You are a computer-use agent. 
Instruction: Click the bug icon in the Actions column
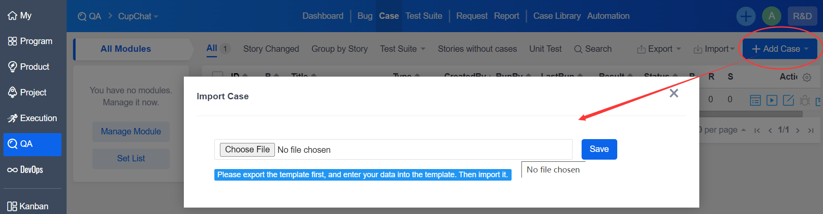click(805, 100)
